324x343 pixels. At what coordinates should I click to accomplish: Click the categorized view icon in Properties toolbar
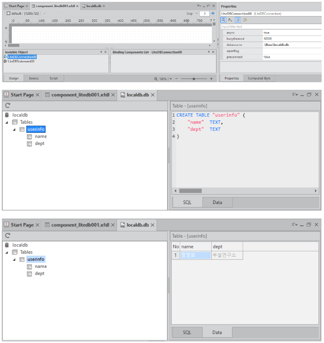tap(224, 20)
